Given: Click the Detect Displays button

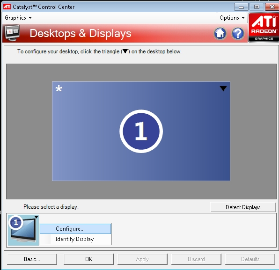Looking at the screenshot, I should (243, 207).
